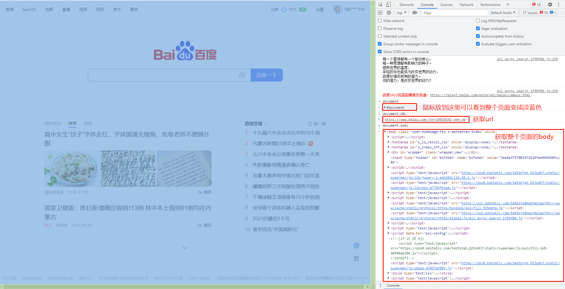Open the Default levels dropdown
565x289 pixels.
coord(503,13)
